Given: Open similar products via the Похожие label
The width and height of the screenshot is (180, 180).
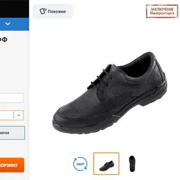Looking at the screenshot, I should coord(57,12).
